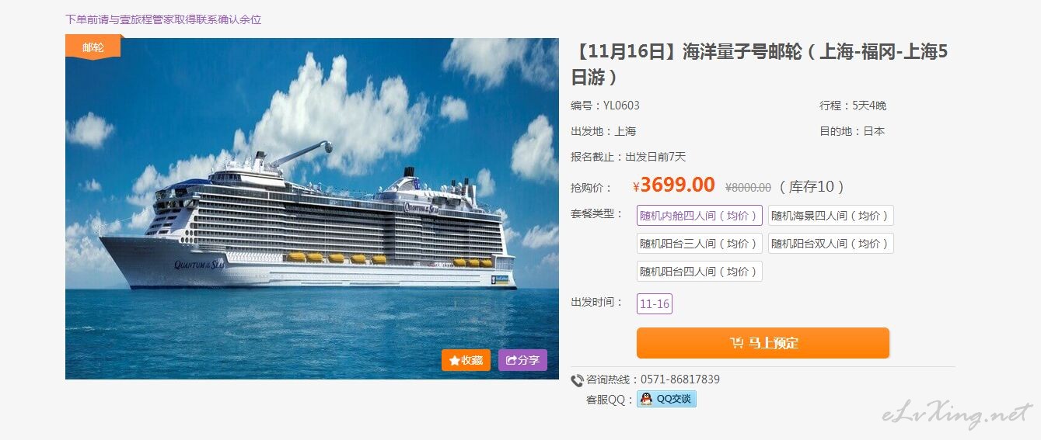Open the QQ交谈 penguin chat button
This screenshot has height=440, width=1041.
(666, 399)
